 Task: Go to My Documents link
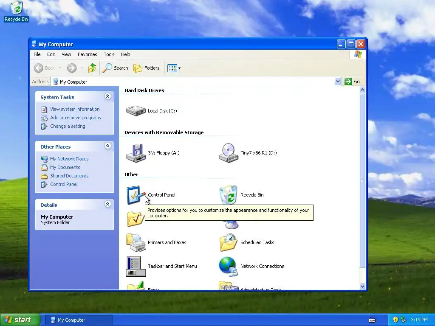pos(65,167)
